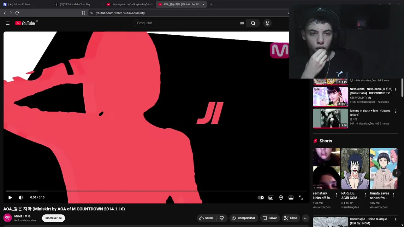Toggle the autoplay switch
Screen dimensions: 404x227
click(261, 198)
